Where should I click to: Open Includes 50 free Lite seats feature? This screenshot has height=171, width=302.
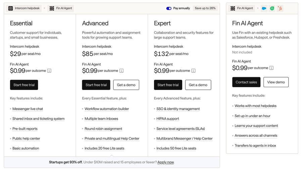click(176, 148)
